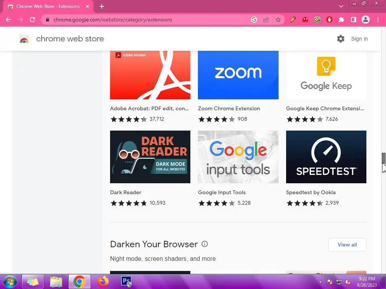Click Zoom Chrome Extension title
Viewport: 386px width, 289px height.
pos(229,108)
